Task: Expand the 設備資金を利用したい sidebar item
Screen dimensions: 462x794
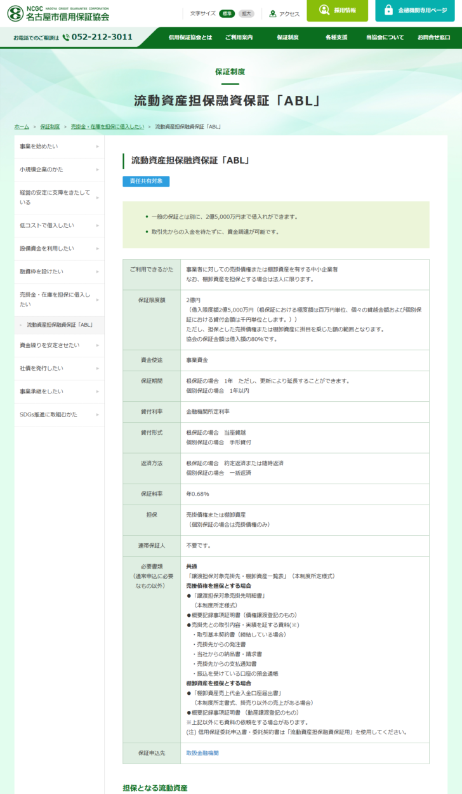Action: point(59,248)
